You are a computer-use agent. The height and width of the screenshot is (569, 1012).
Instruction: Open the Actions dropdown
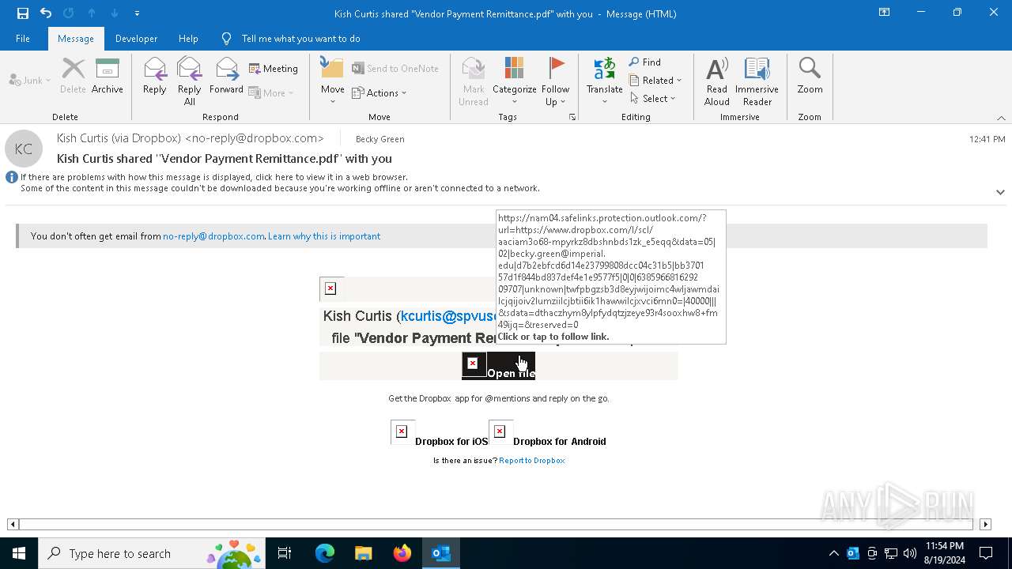point(379,92)
